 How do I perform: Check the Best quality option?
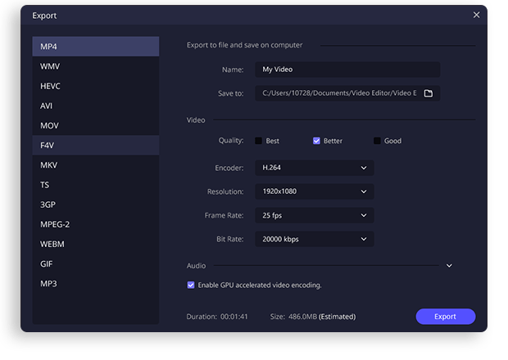pos(259,141)
